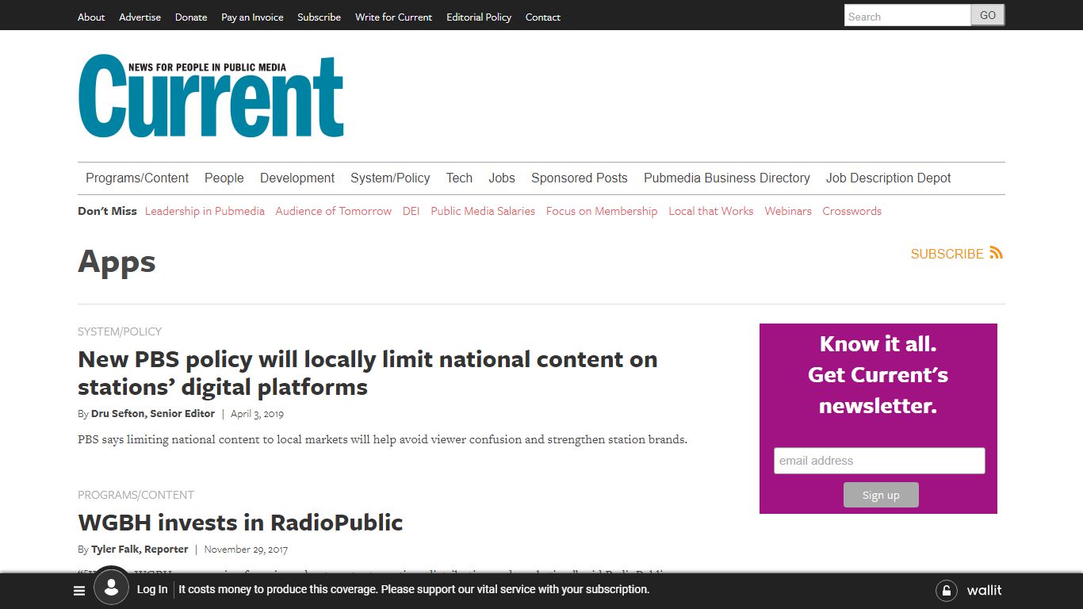Open the Crosswords link
Image resolution: width=1083 pixels, height=609 pixels.
pos(852,211)
